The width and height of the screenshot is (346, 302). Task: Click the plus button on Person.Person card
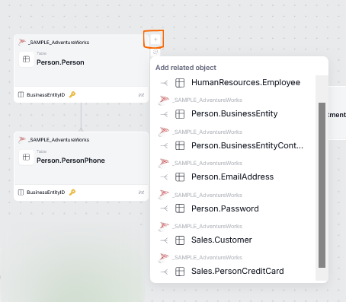tap(155, 40)
